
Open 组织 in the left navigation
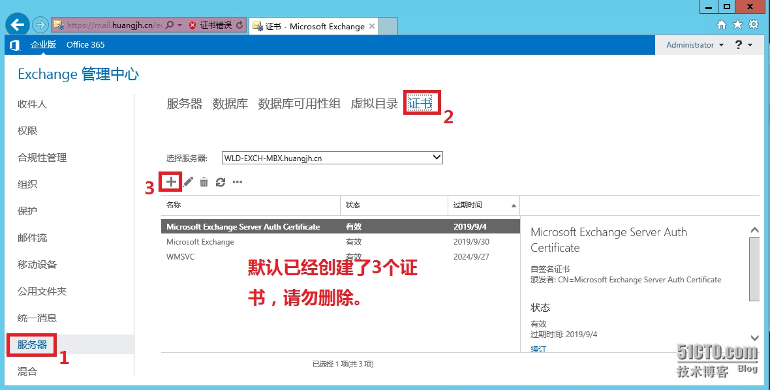pos(27,185)
